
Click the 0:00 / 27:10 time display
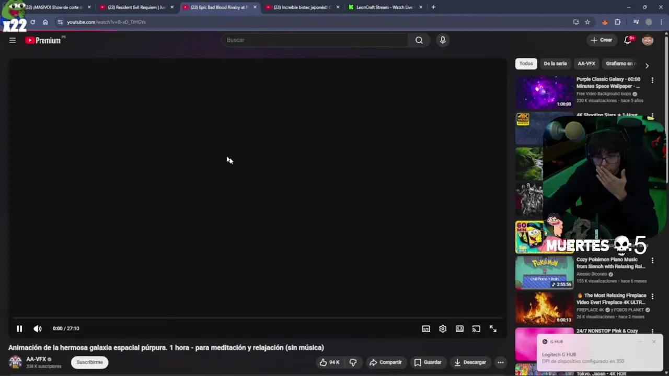pyautogui.click(x=66, y=328)
